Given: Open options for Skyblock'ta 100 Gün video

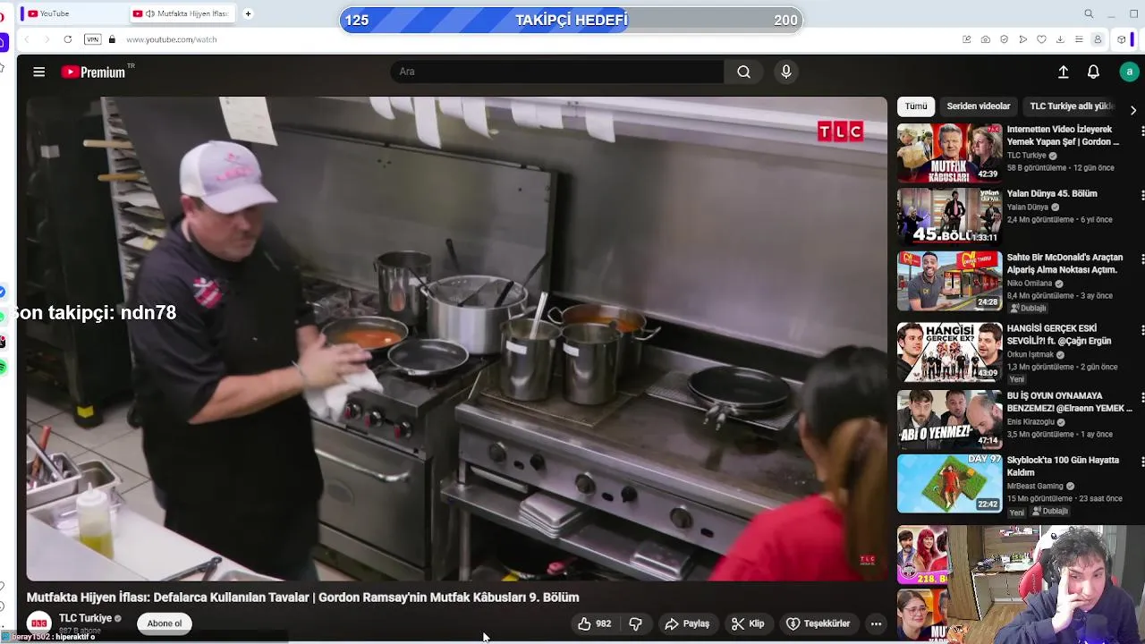Looking at the screenshot, I should (1141, 462).
